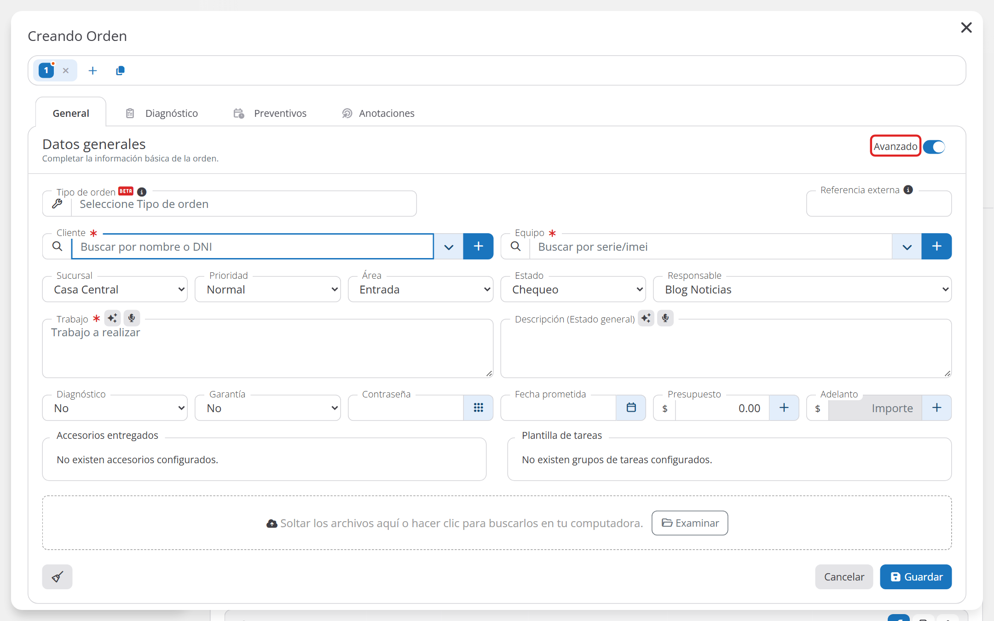This screenshot has height=621, width=994.
Task: Click AI sparkle icon for Descripción field
Action: (x=646, y=318)
